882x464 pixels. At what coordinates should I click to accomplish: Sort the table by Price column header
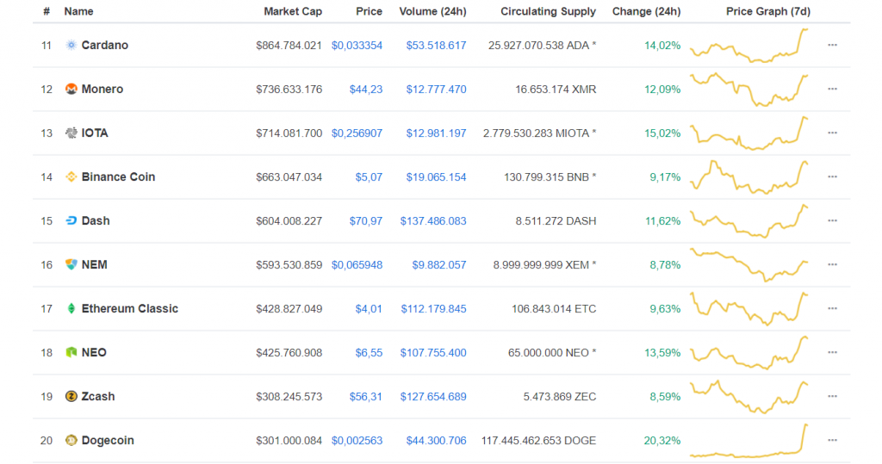coord(369,11)
